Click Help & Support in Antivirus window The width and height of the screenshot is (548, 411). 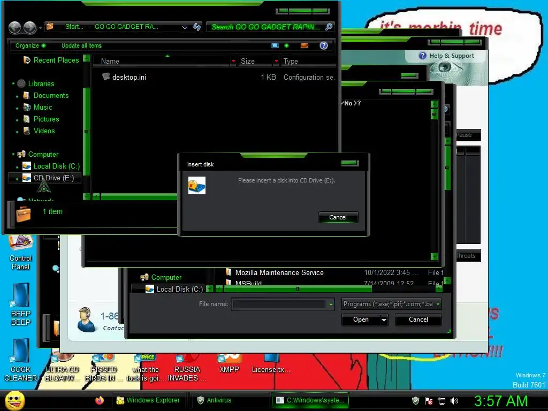tap(447, 56)
